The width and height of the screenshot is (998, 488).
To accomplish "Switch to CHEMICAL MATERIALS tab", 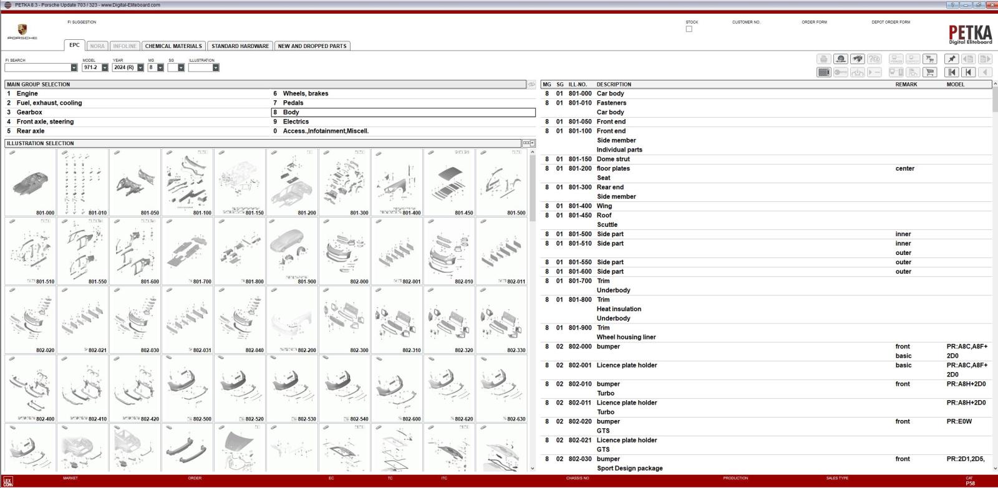I will coord(173,46).
